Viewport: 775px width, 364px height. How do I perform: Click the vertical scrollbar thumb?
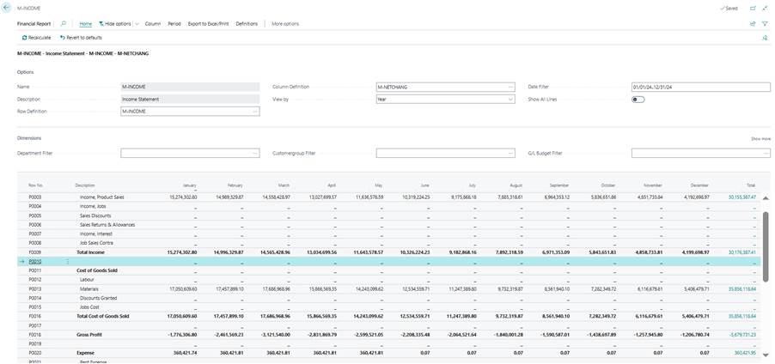[765, 245]
